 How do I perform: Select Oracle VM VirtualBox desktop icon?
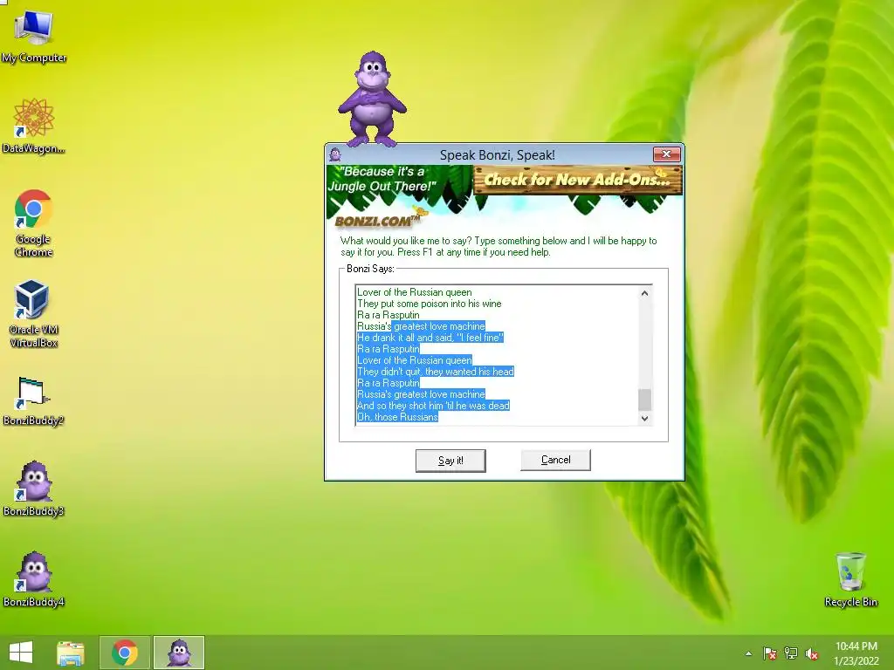[x=34, y=313]
